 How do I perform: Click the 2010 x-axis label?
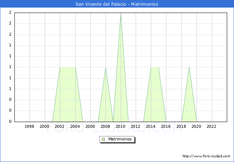tap(121, 126)
